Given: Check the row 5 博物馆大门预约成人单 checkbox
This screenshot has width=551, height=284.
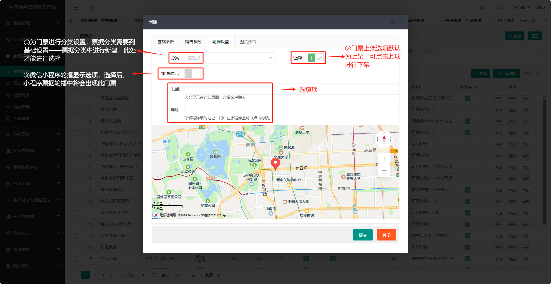Looking at the screenshot, I should click(x=77, y=144).
